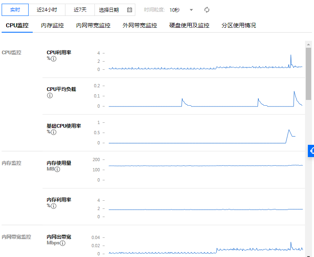Click the vertical scrollbar thumb
This screenshot has width=314, height=257.
click(308, 73)
